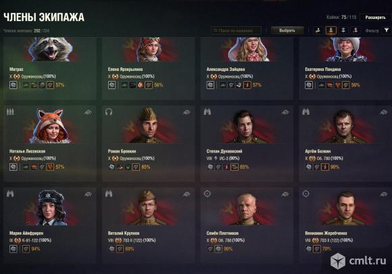The height and width of the screenshot is (274, 392).
Task: Click gunner crosshair icon on Семён Плотников card
Action: pos(207,194)
